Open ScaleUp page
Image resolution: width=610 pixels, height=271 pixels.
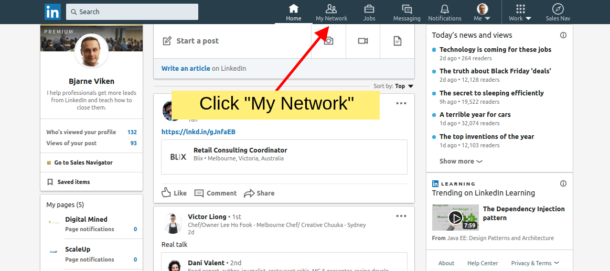tap(78, 249)
